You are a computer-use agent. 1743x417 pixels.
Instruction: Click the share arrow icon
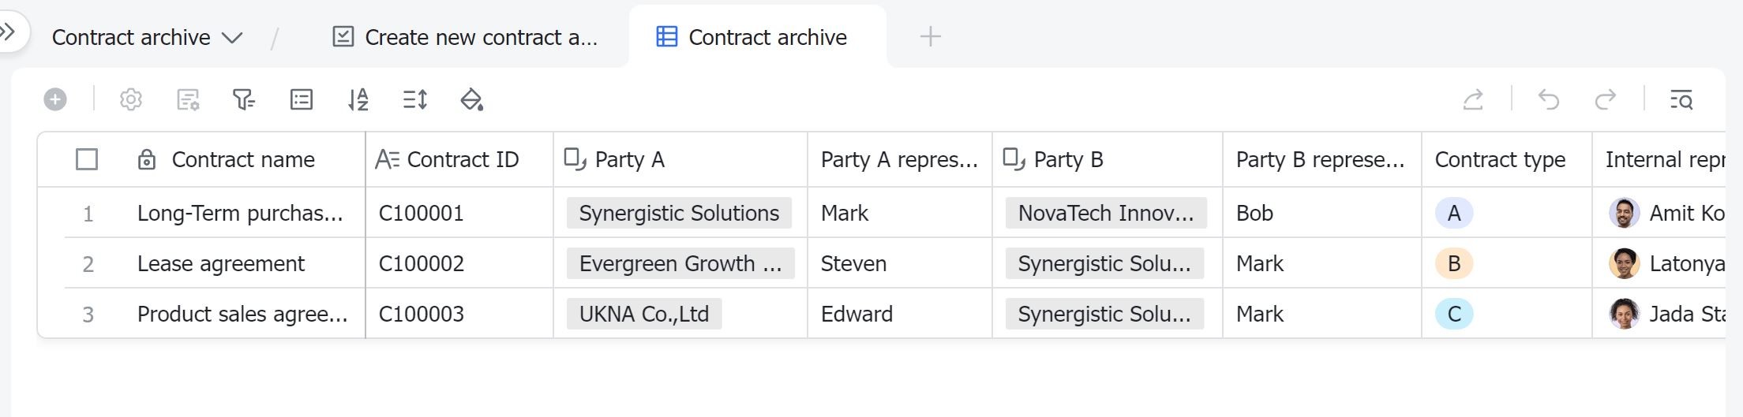click(x=1473, y=99)
